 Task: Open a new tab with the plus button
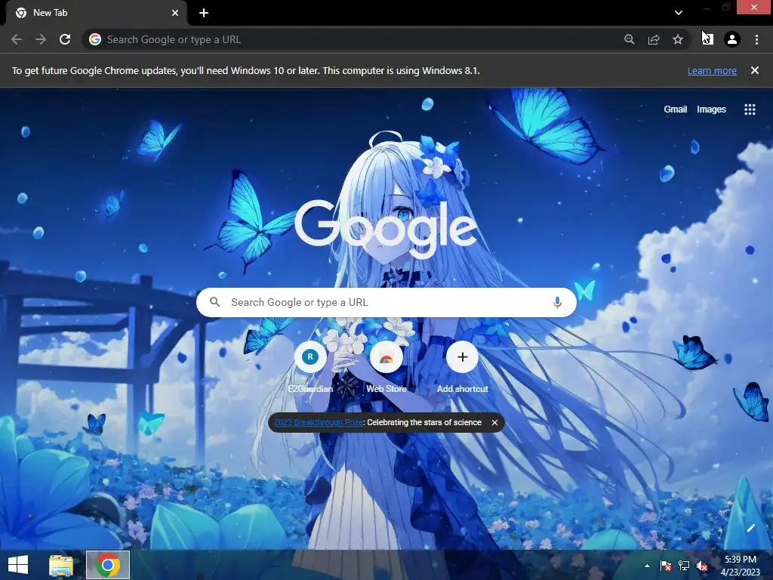pos(204,13)
